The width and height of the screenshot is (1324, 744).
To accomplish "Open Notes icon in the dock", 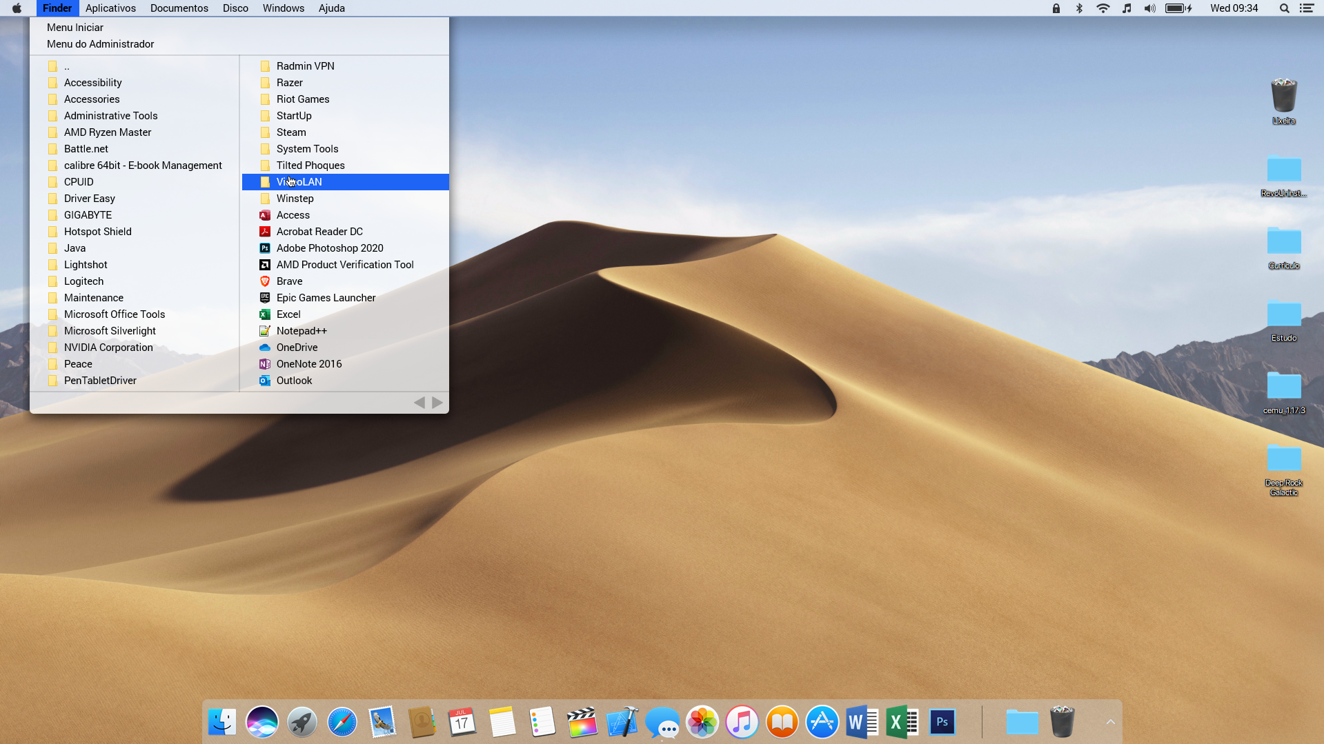I will (502, 722).
